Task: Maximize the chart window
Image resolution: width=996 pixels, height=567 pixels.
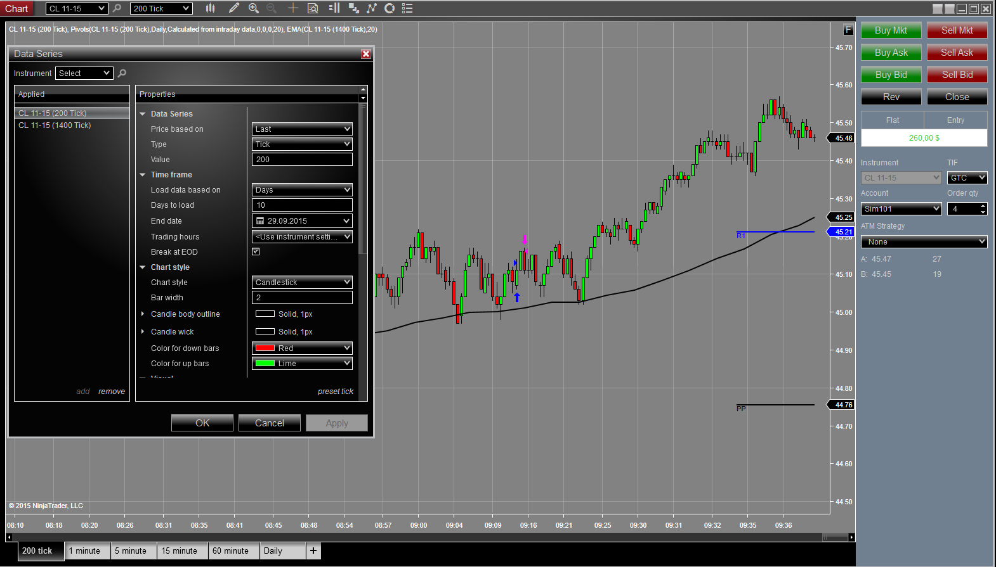Action: click(974, 9)
